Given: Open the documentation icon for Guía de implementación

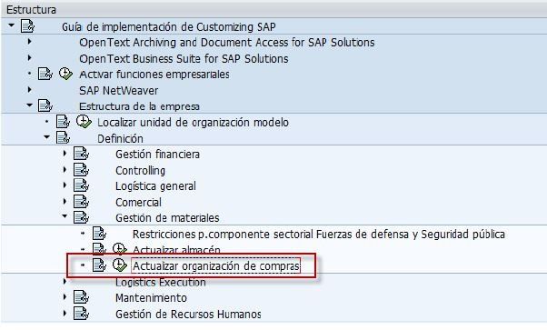Looking at the screenshot, I should pos(27,26).
